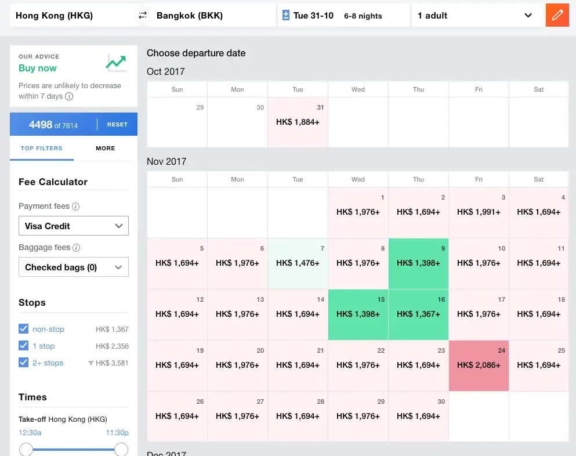Click the right take-off time slider handle
This screenshot has height=456, width=576.
coord(121,450)
